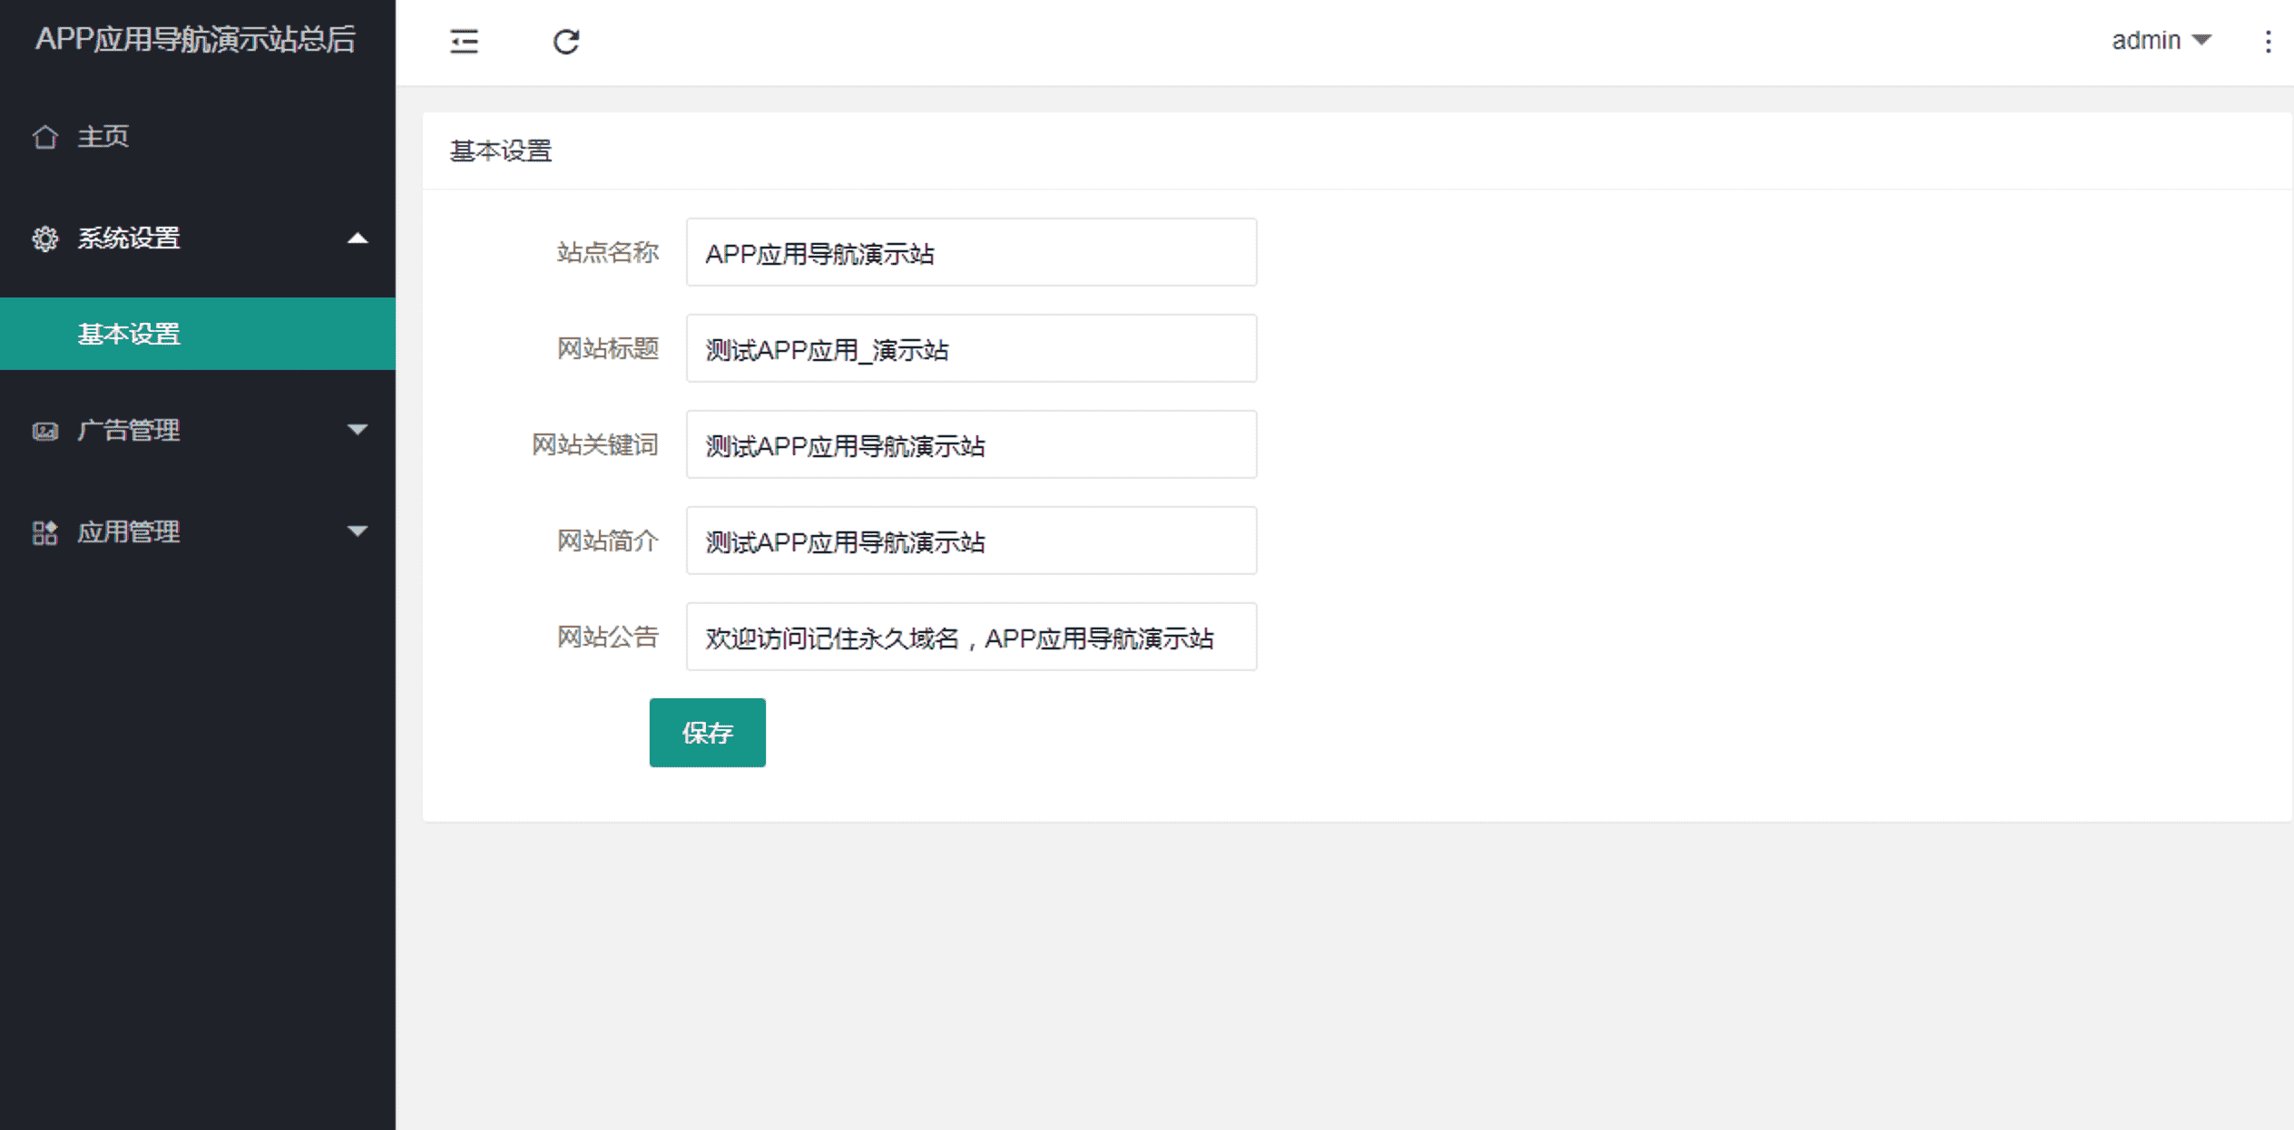Select 基本设置 submenu item

198,334
